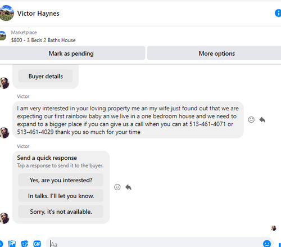Reply to the quick response card

[x=128, y=187]
